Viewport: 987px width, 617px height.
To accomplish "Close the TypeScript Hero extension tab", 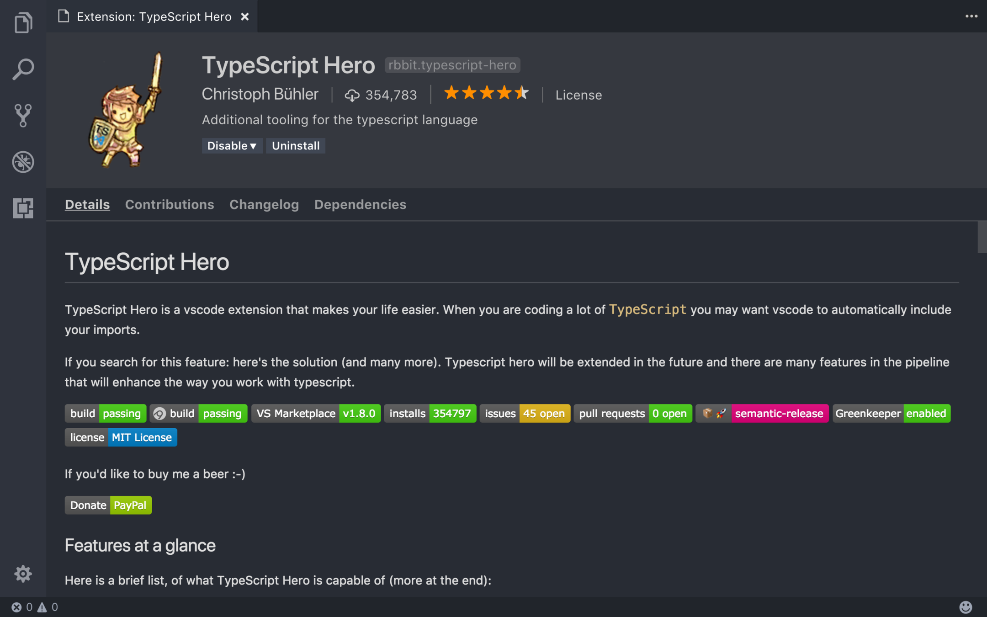I will [x=245, y=17].
